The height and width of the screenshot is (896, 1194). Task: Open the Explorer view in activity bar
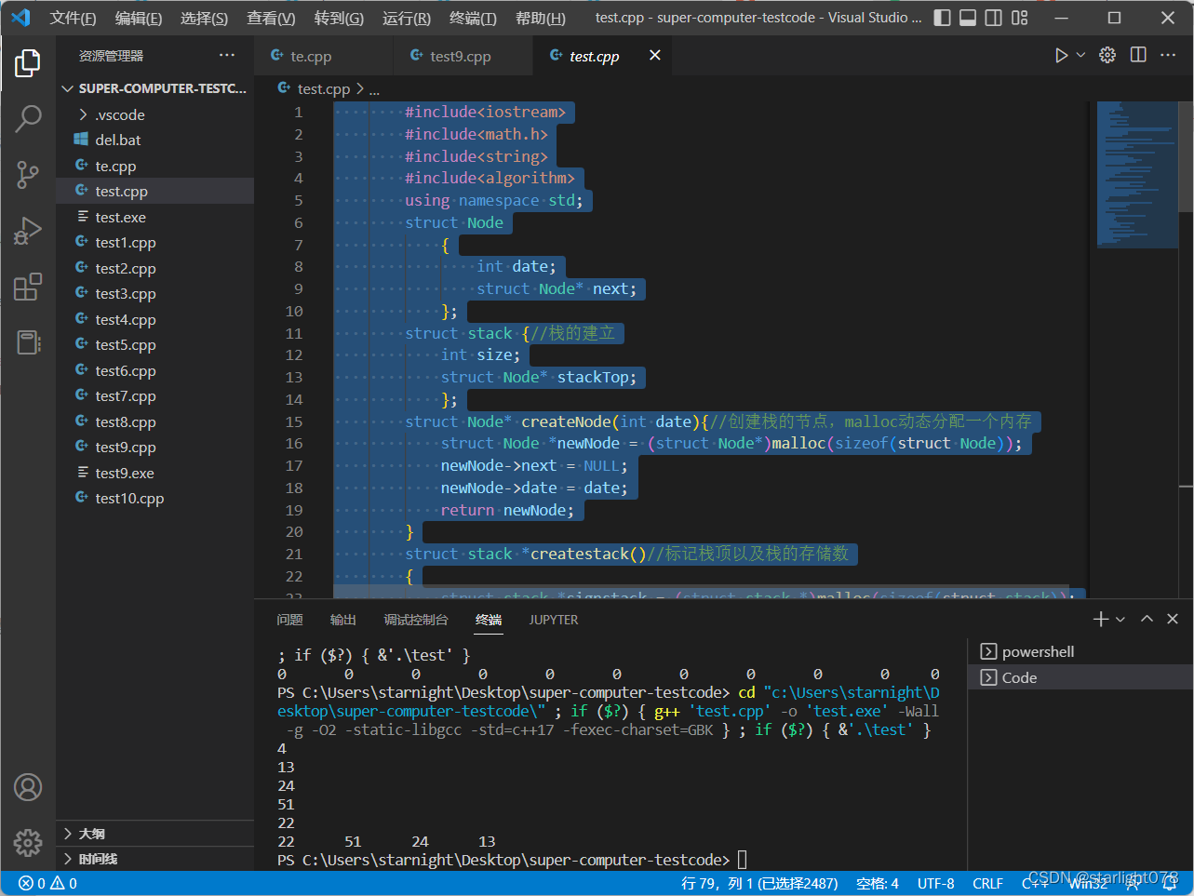click(x=28, y=63)
